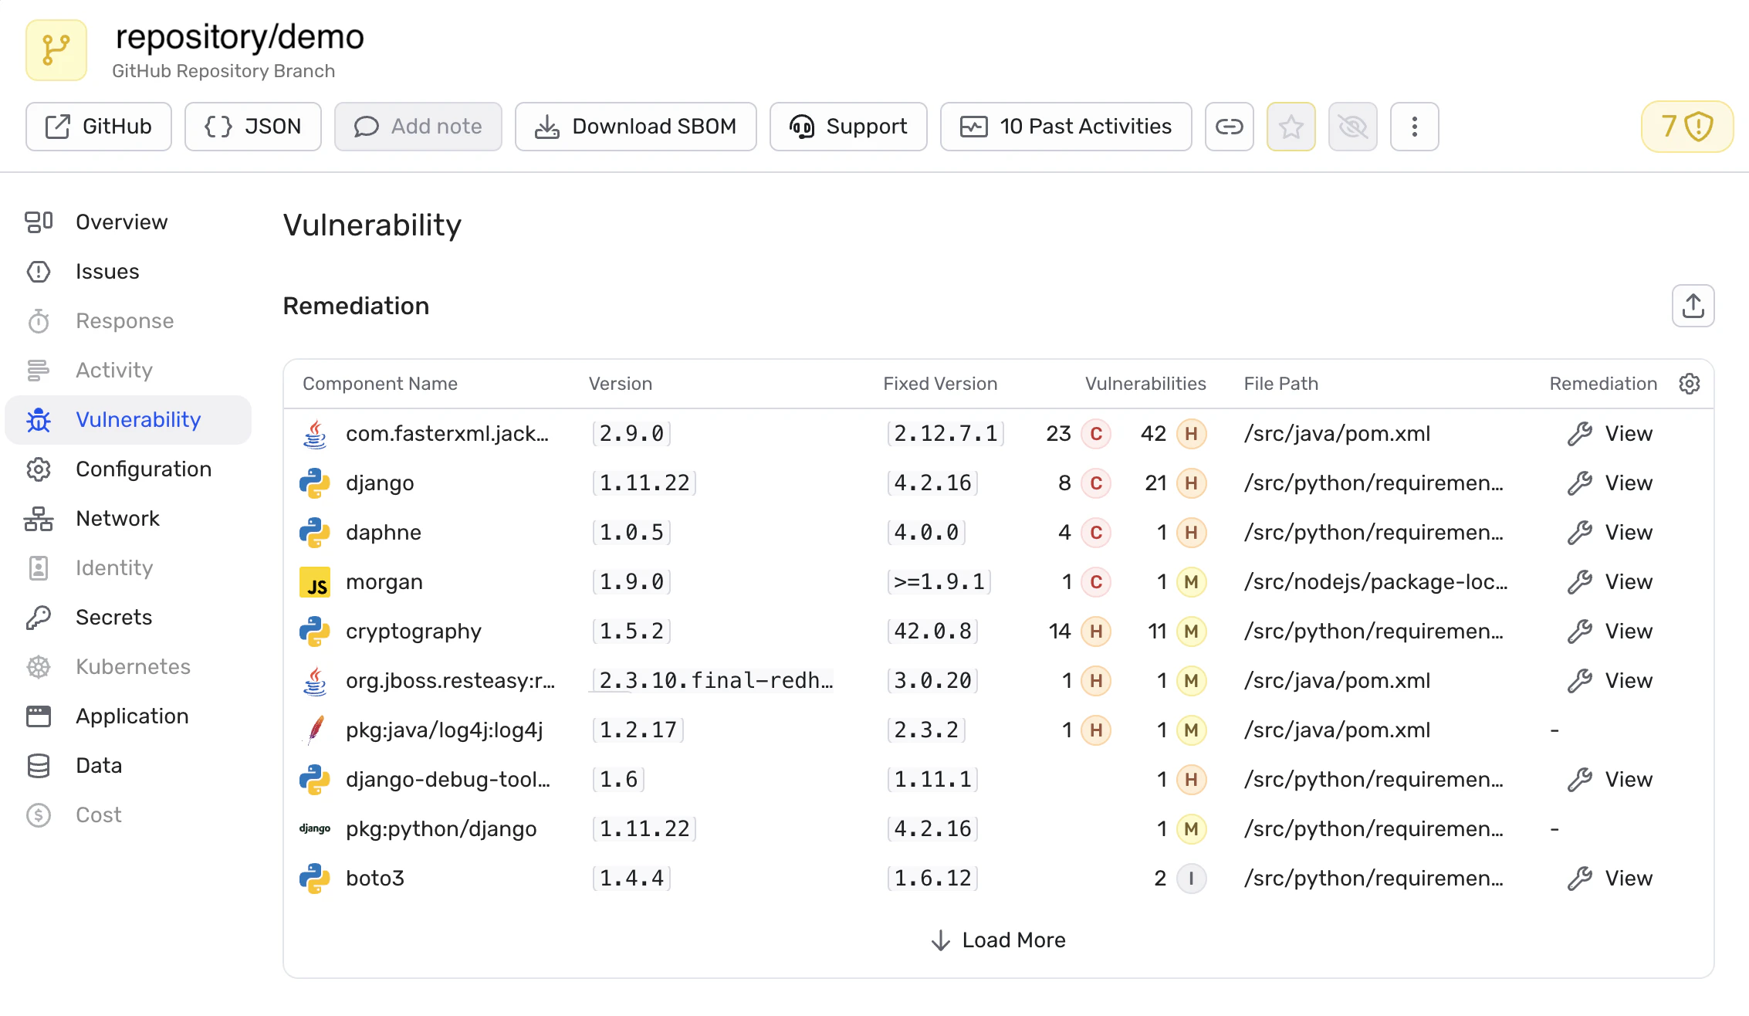Click the Python icon next to boto3

(315, 879)
